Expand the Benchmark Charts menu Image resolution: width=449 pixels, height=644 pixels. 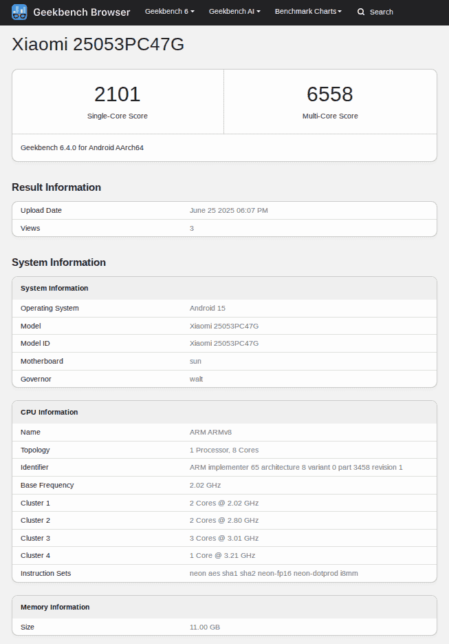pyautogui.click(x=308, y=12)
